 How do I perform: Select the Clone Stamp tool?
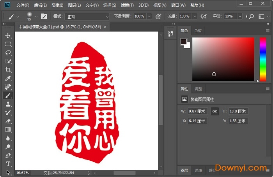[8, 104]
